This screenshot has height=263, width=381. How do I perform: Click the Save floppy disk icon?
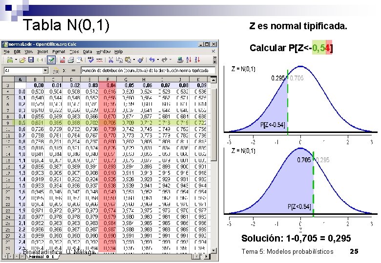pos(31,59)
